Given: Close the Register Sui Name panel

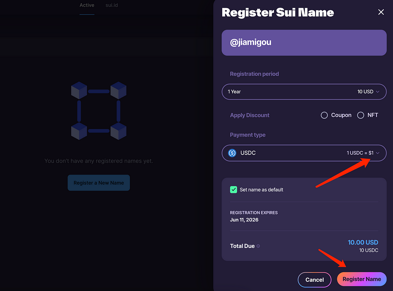Looking at the screenshot, I should coord(381,12).
